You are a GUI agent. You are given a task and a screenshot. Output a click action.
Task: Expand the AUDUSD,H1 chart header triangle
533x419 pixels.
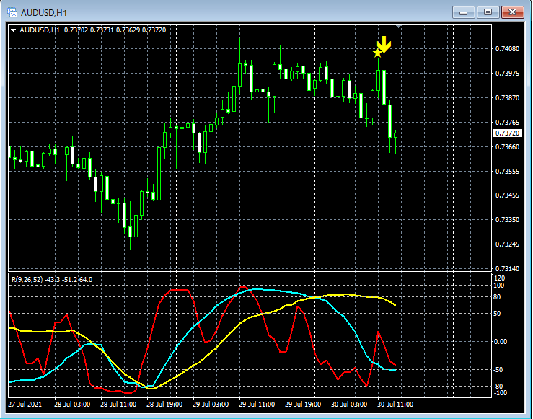pos(13,30)
